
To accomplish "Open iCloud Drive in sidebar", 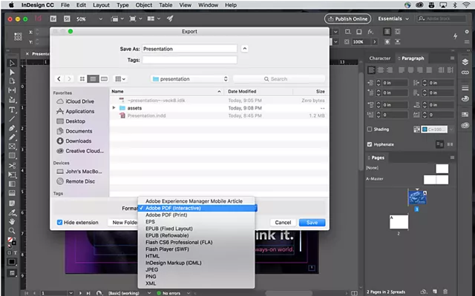I will coord(79,101).
